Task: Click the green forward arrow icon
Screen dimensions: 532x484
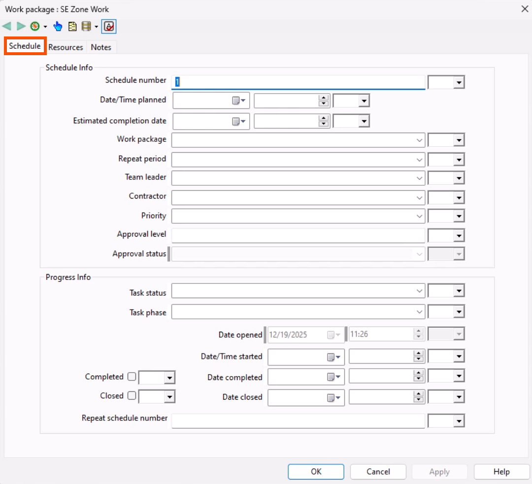Action: pyautogui.click(x=21, y=26)
